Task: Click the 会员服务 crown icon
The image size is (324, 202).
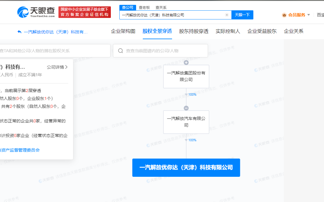Action: tap(284, 15)
